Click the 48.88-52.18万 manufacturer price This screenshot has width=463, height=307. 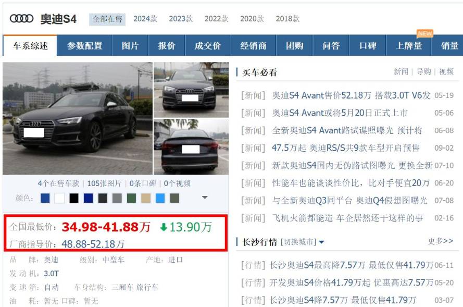[93, 244]
